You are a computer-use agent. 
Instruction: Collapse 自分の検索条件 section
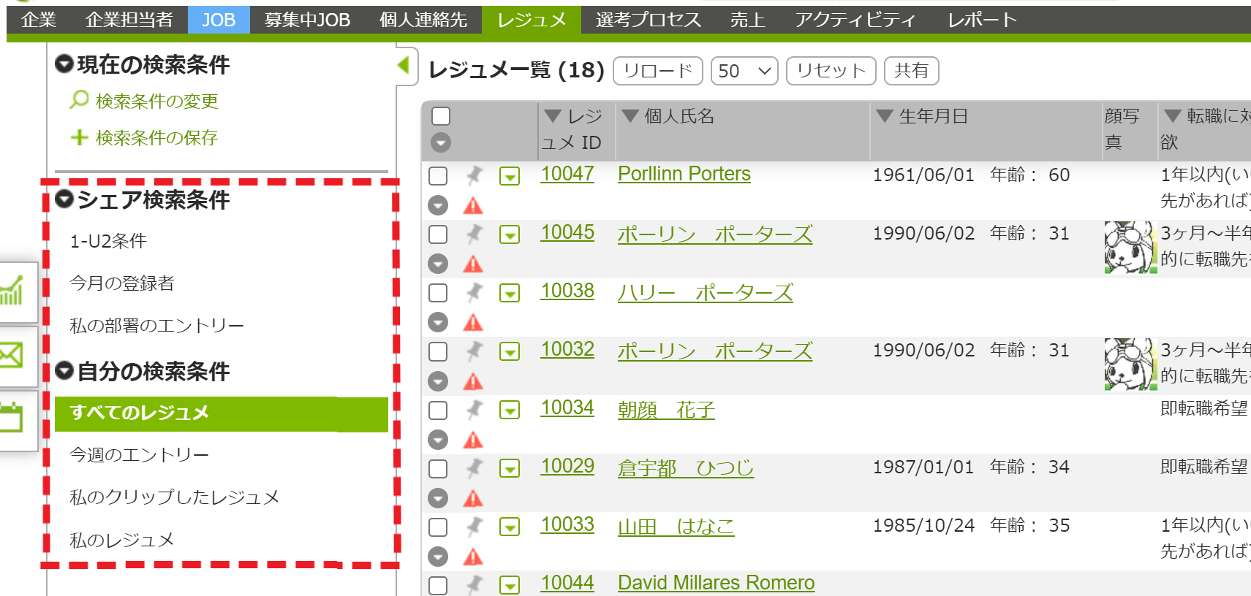64,370
